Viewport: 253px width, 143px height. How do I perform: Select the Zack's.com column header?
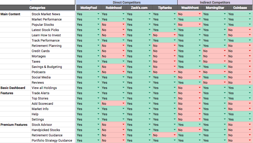pos(139,7)
